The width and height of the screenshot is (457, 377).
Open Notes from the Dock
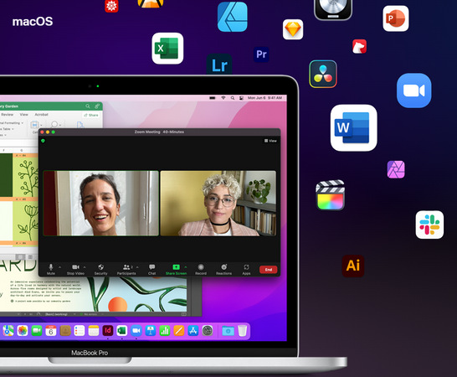point(94,331)
